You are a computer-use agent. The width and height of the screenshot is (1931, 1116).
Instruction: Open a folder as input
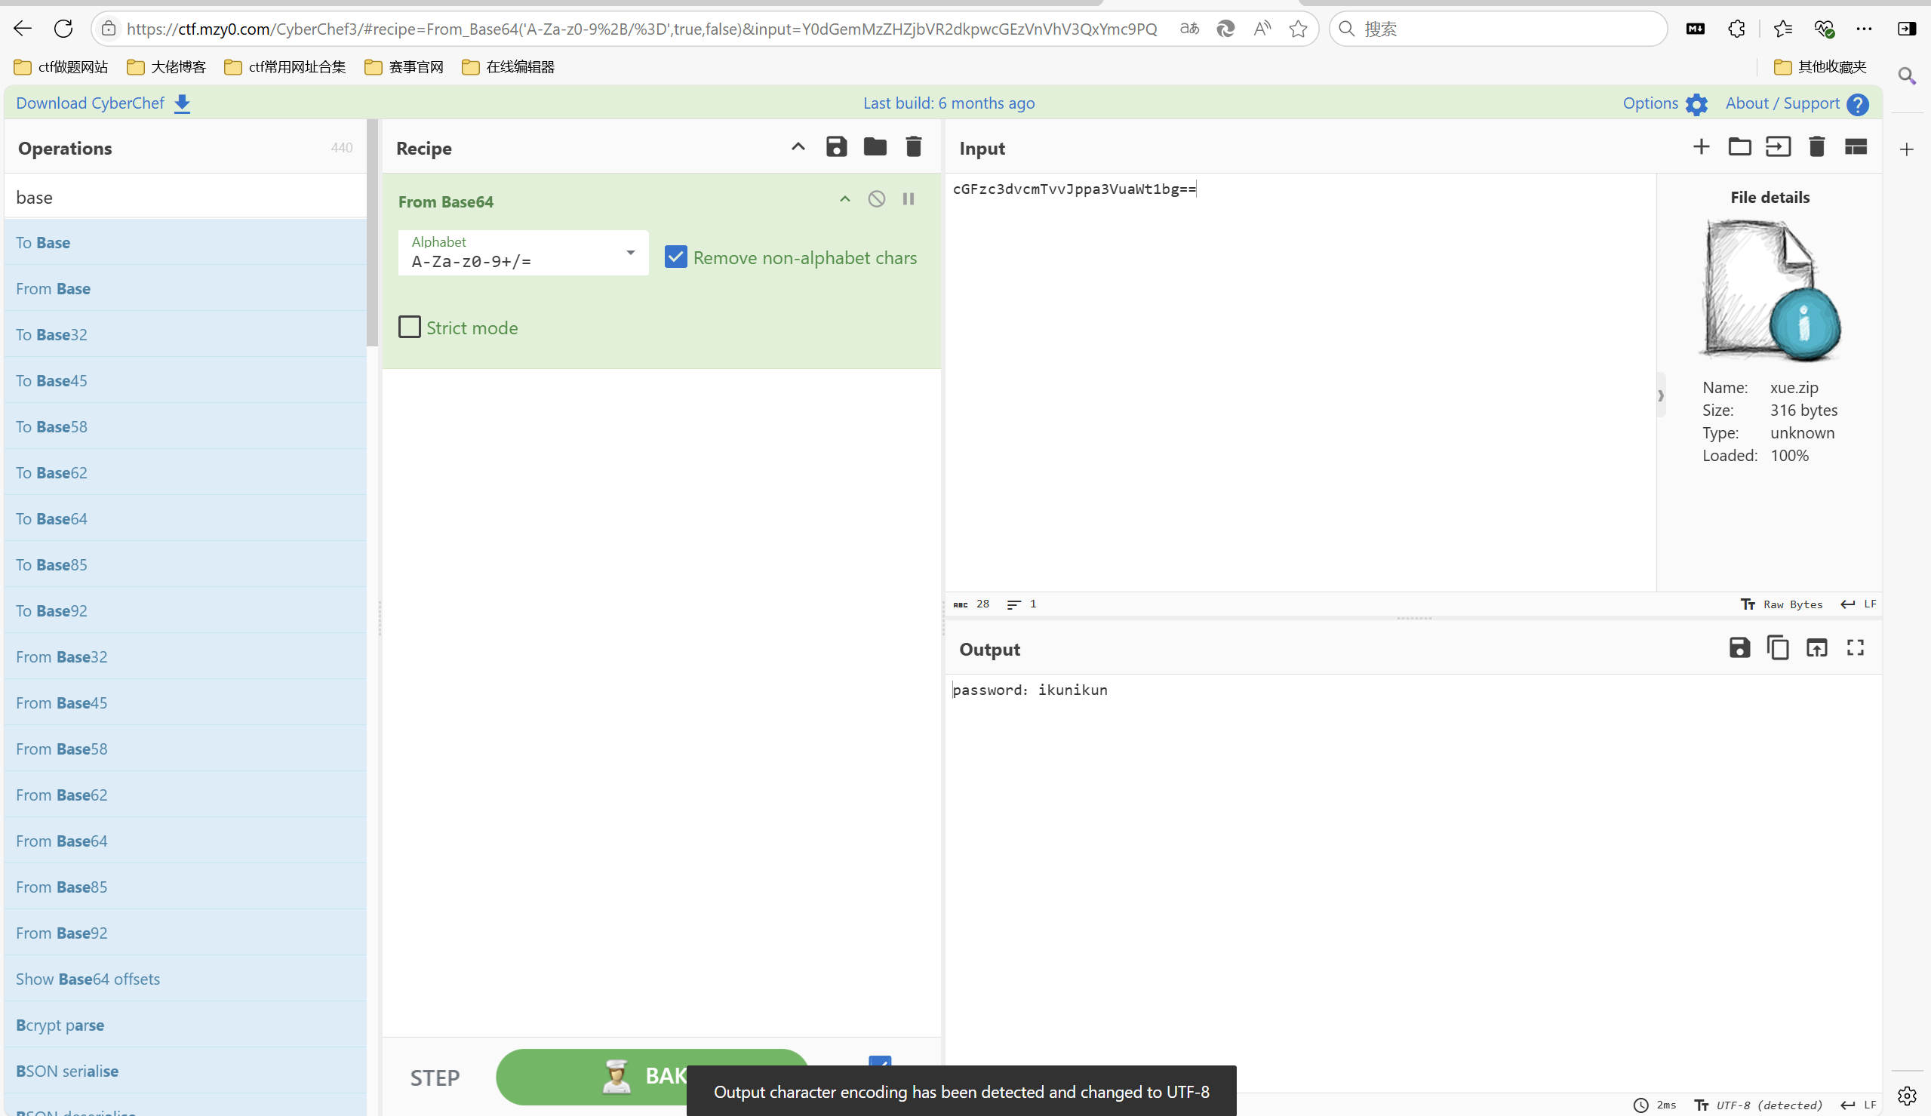coord(1739,146)
